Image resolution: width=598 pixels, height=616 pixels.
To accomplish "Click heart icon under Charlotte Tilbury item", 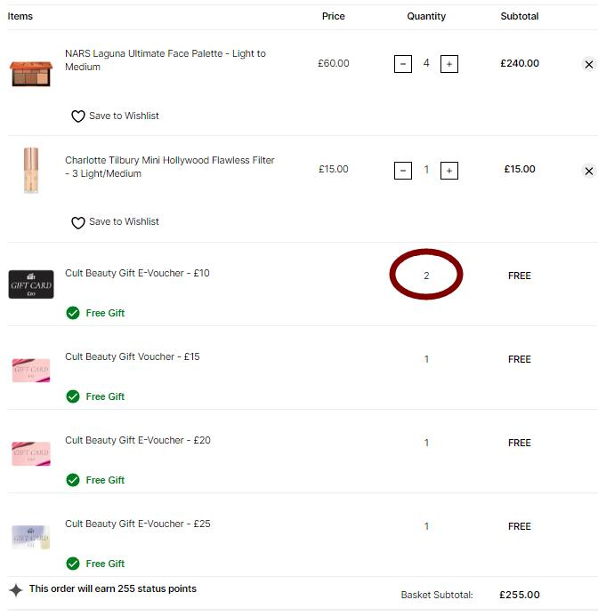I will (x=78, y=223).
